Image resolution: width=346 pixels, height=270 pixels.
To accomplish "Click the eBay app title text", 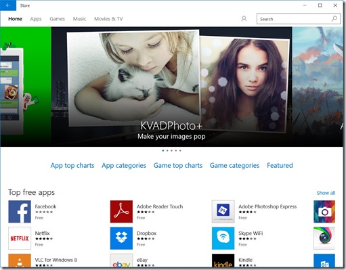I will click(142, 260).
